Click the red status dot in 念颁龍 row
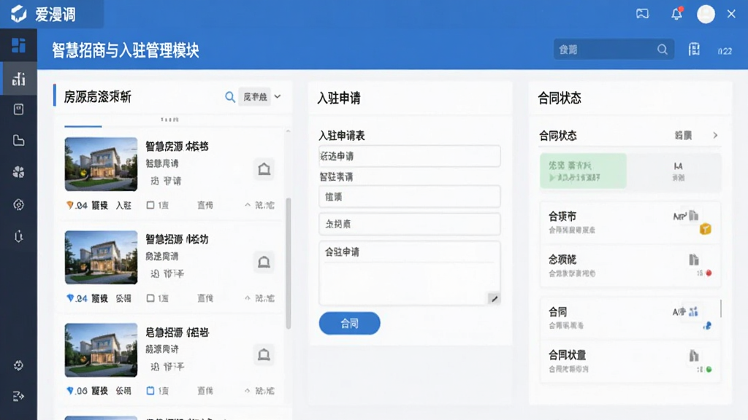The image size is (748, 420). tap(709, 273)
